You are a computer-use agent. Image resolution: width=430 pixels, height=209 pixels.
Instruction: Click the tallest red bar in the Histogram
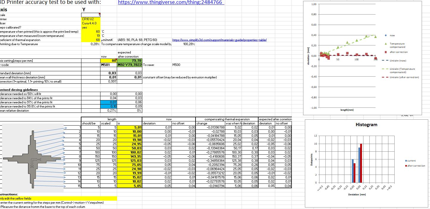coord(361,163)
